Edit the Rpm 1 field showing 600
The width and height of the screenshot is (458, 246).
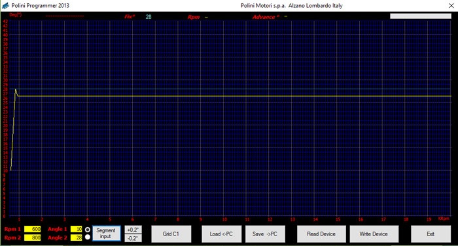pyautogui.click(x=33, y=230)
